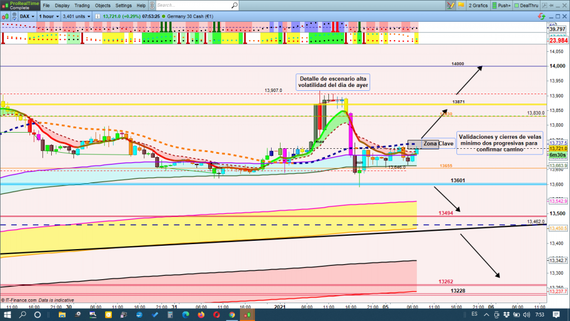570x321 pixels.
Task: Click the yellow flag alerts icon
Action: (x=460, y=5)
